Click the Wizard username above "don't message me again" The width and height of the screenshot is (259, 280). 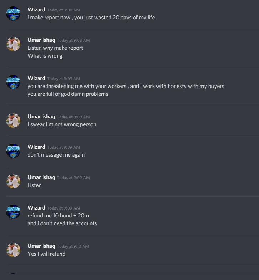coord(36,147)
